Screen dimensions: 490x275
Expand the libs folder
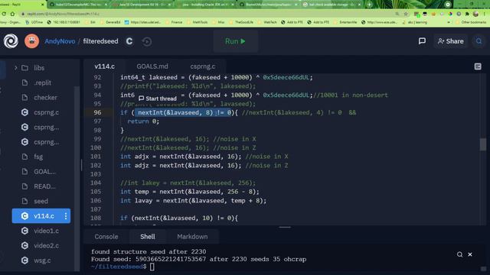tap(15, 68)
